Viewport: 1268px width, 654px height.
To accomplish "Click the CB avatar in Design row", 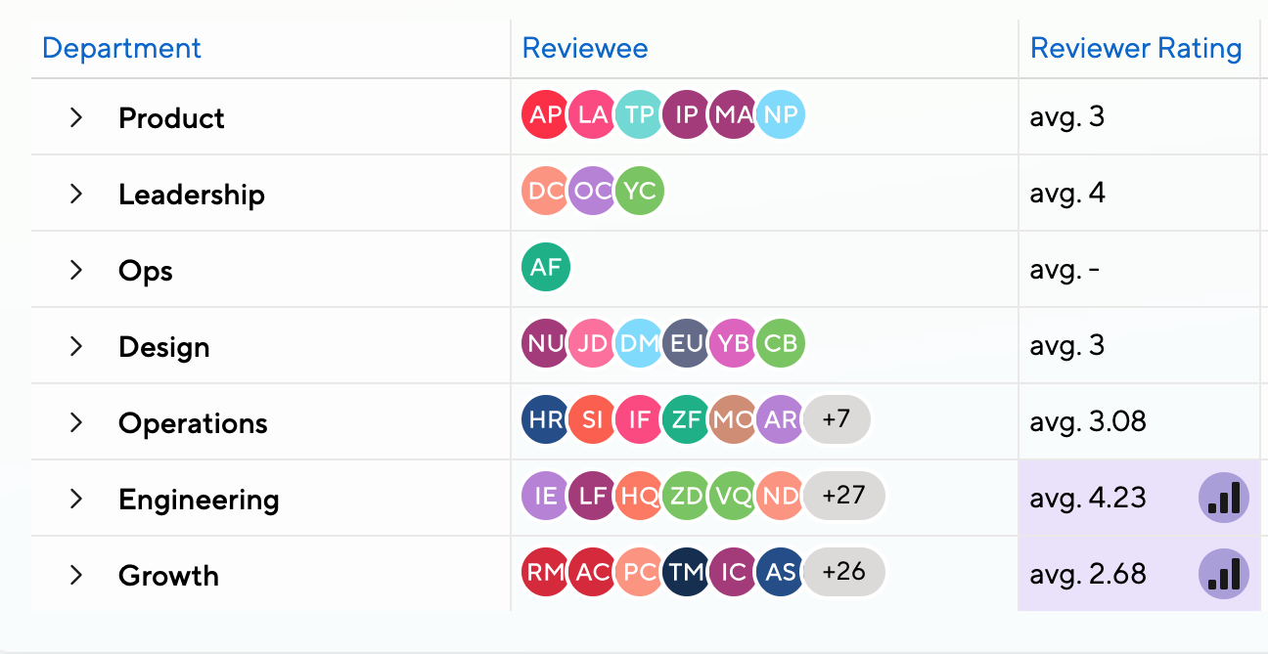I will (781, 345).
